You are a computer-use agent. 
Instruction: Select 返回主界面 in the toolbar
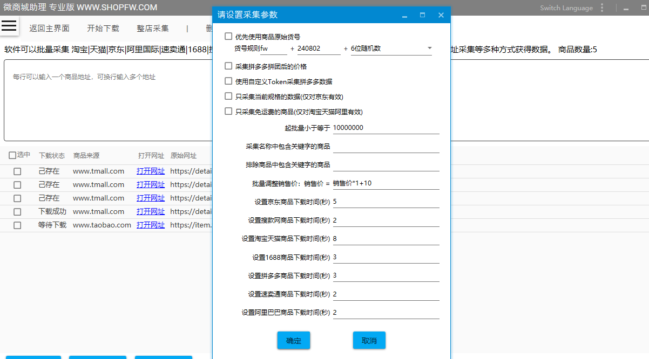tap(49, 29)
